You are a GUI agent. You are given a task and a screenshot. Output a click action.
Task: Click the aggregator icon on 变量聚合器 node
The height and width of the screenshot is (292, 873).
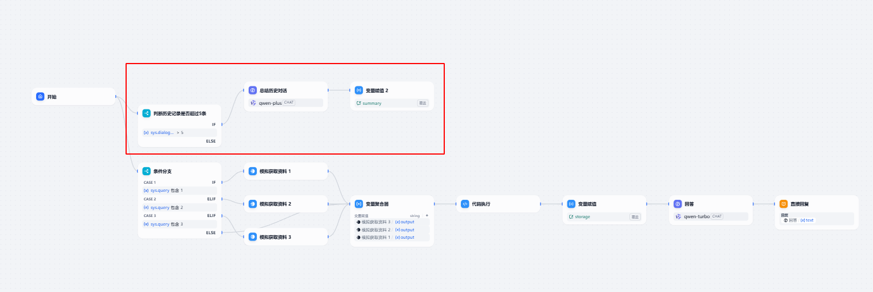coord(359,204)
